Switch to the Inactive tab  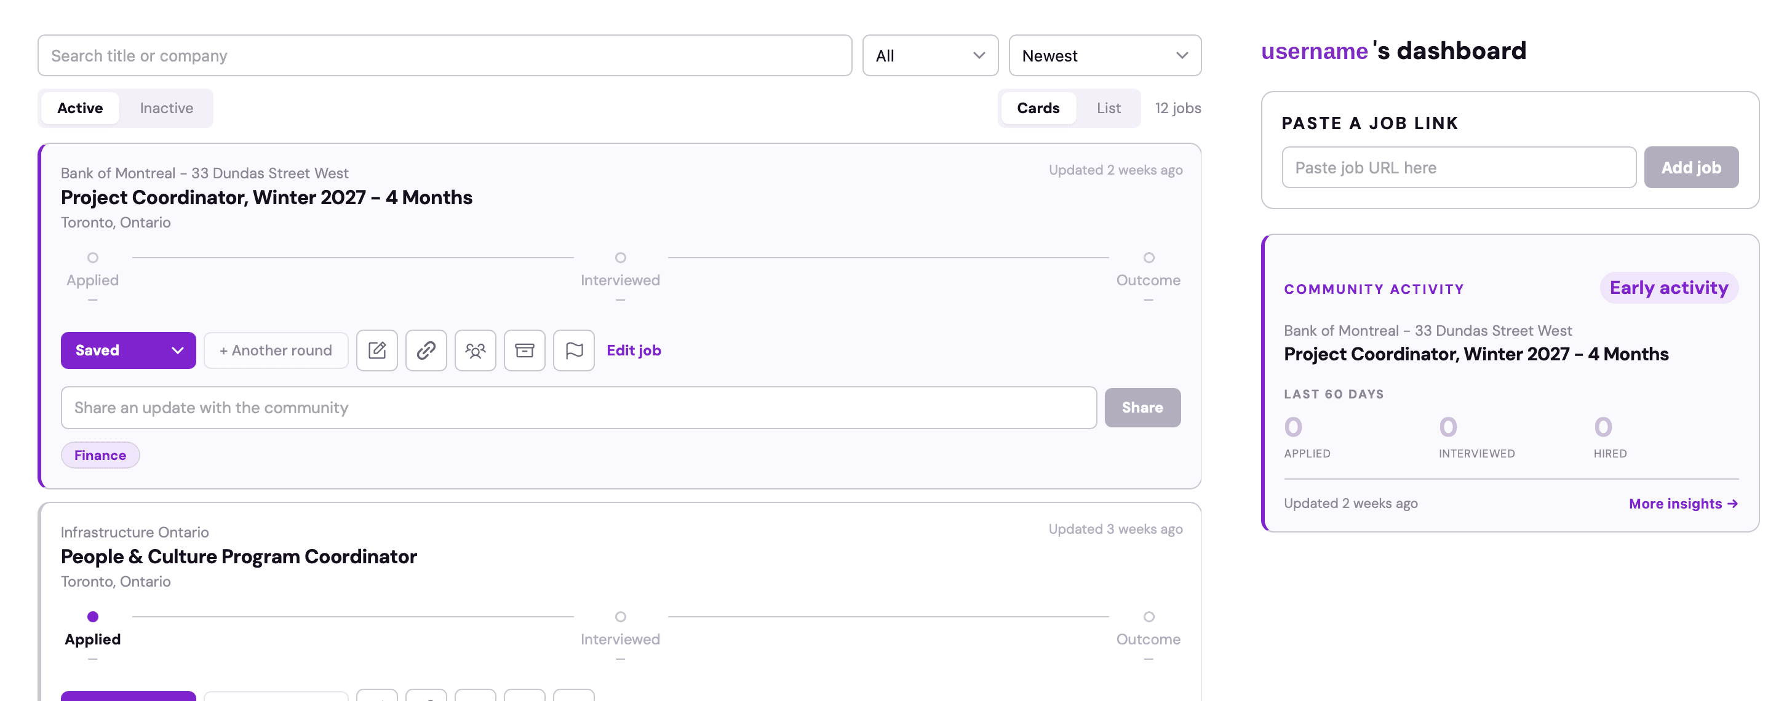click(x=166, y=108)
